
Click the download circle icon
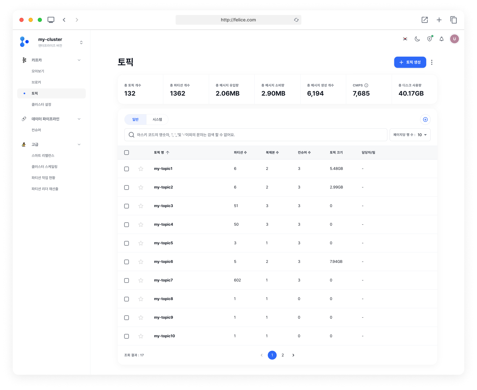(x=425, y=119)
